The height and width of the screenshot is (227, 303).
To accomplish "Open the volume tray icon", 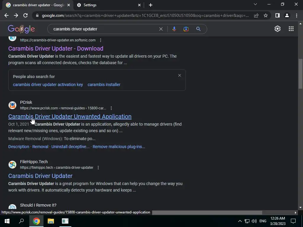I will [x=254, y=221].
